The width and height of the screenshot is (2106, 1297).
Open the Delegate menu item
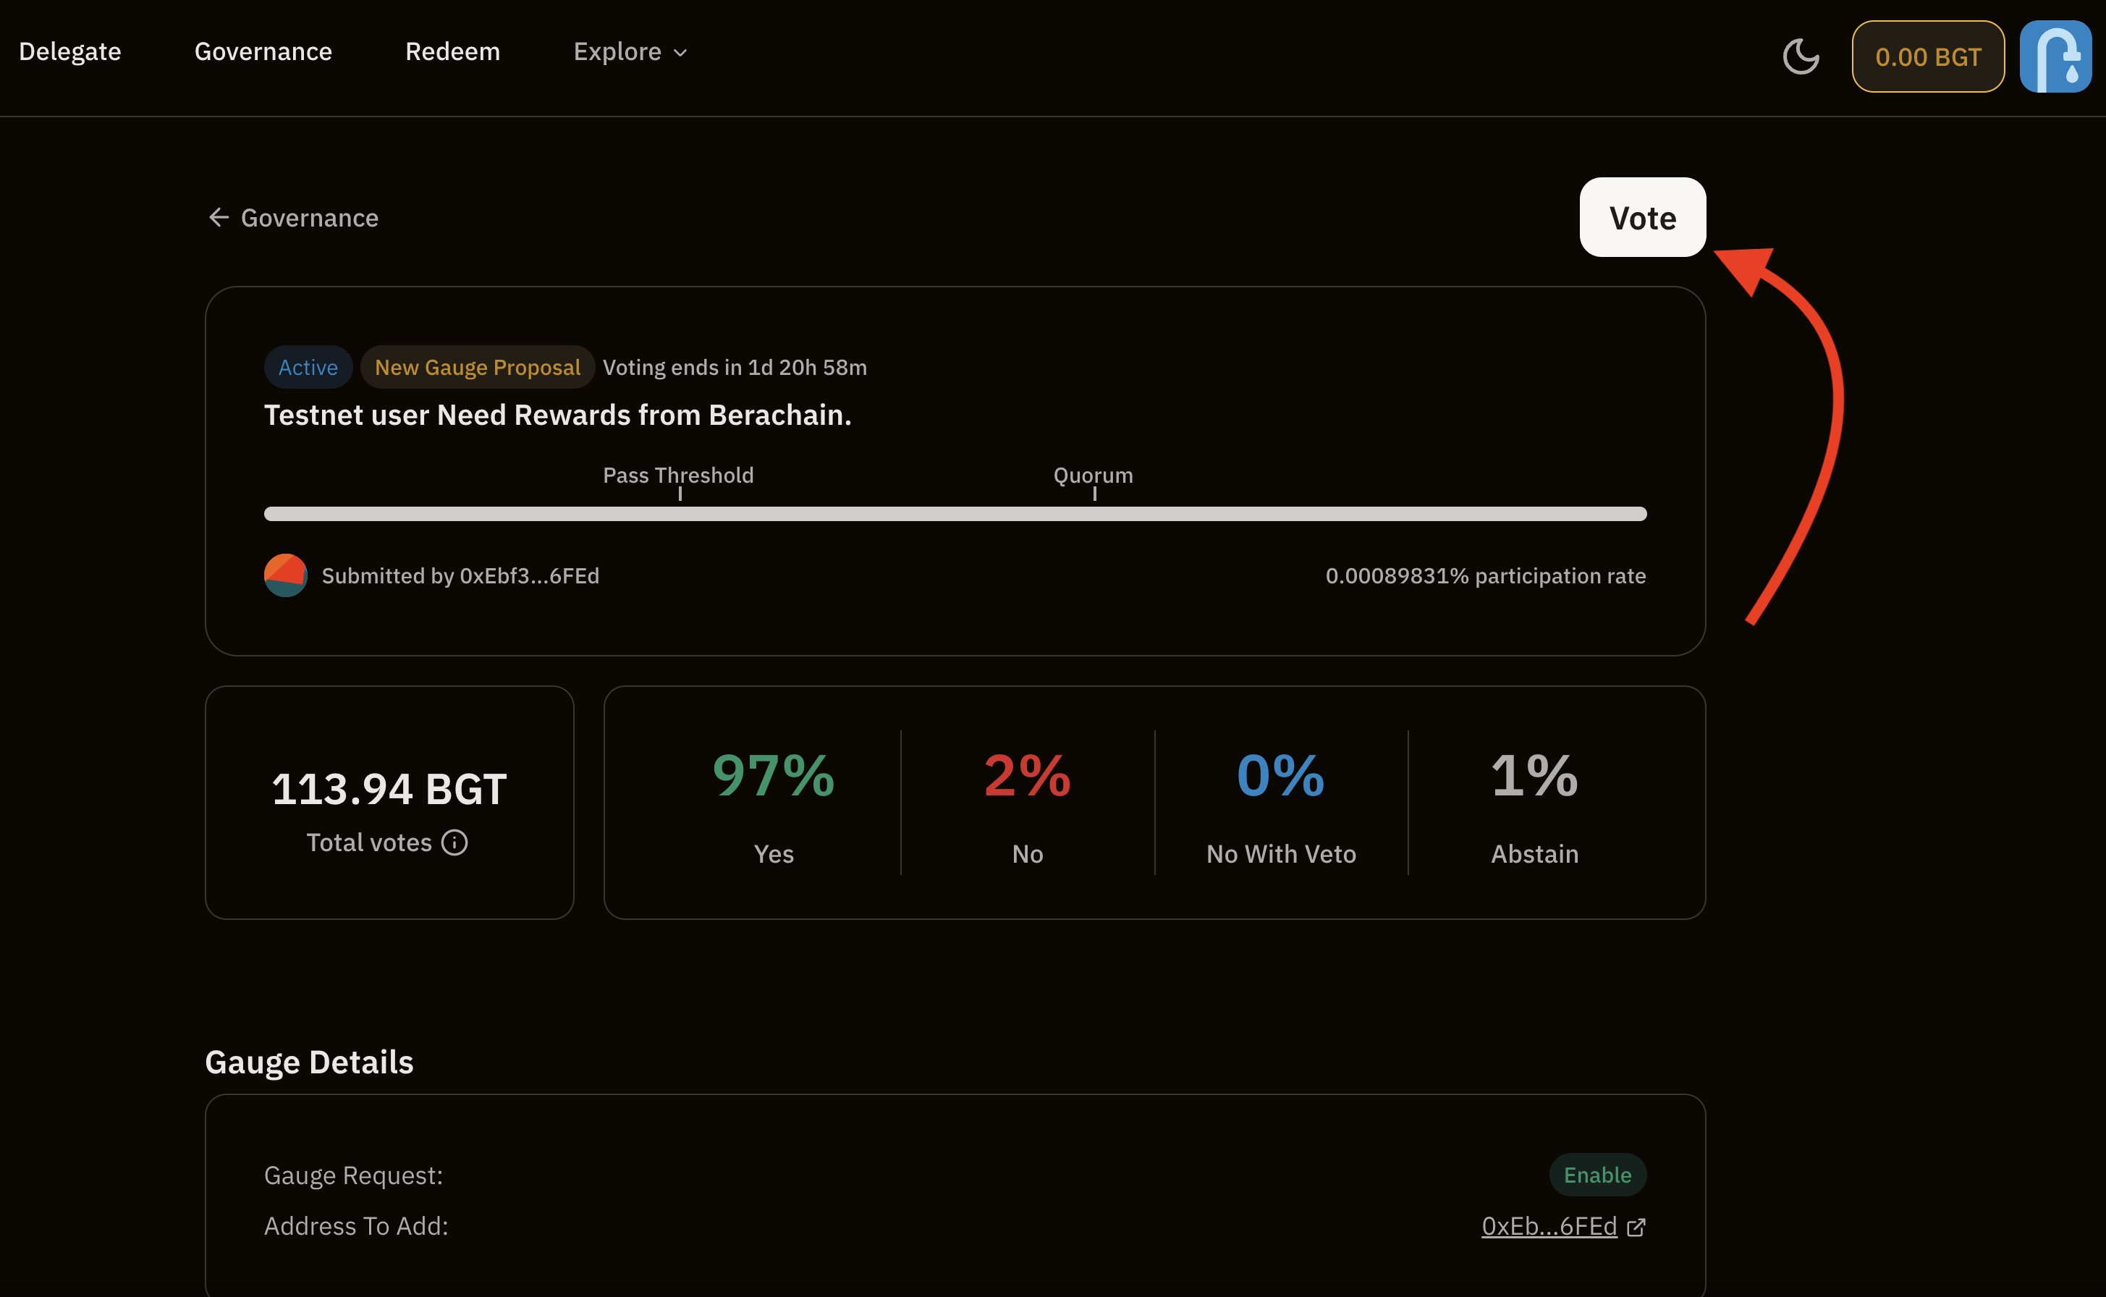click(x=70, y=51)
